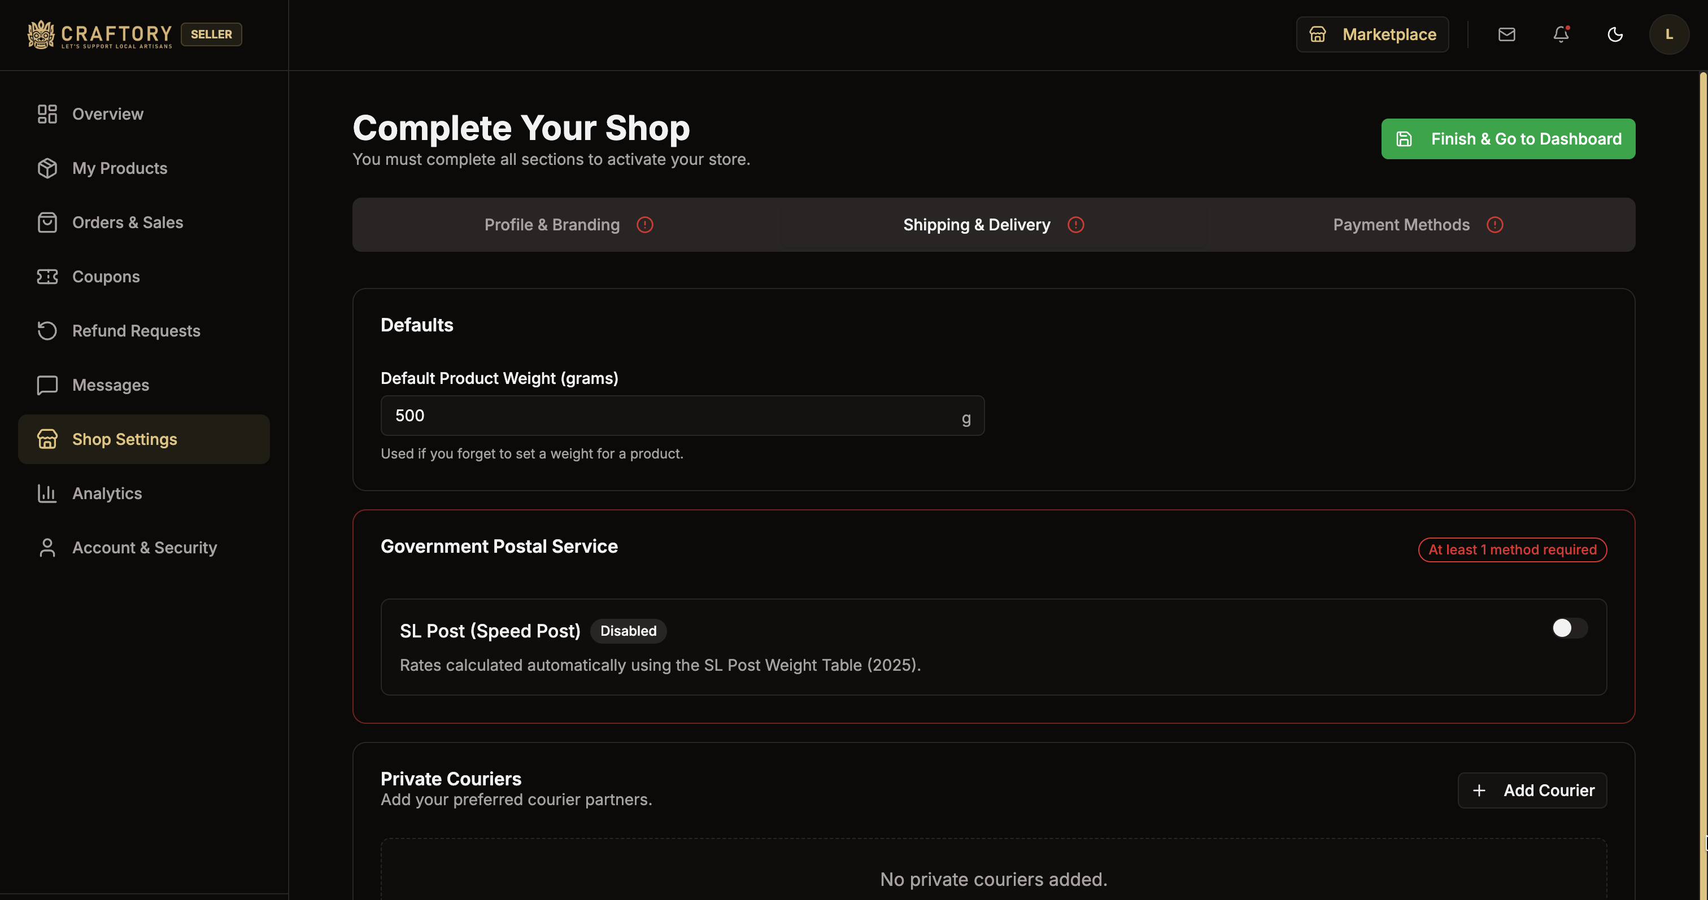Select the Shipping & Delivery tab
This screenshot has height=900, width=1708.
click(976, 225)
